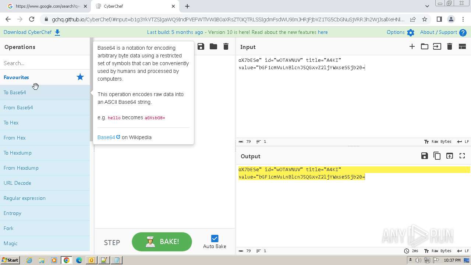Share this page icon in address bar
The width and height of the screenshot is (471, 265).
413,19
